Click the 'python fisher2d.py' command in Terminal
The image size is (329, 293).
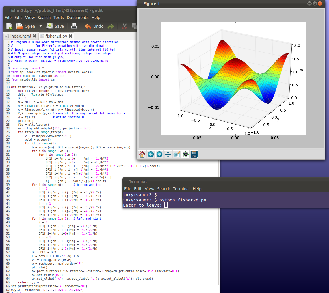click(183, 200)
